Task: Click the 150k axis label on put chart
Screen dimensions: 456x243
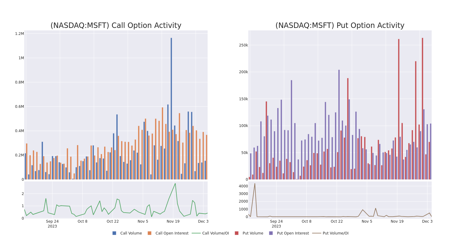Action: pos(244,99)
